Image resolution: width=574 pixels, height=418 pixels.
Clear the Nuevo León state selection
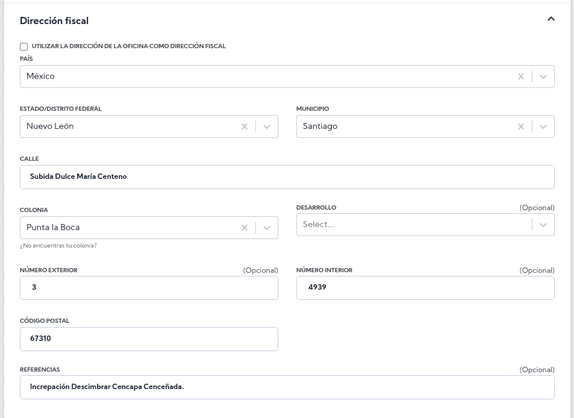pos(245,126)
